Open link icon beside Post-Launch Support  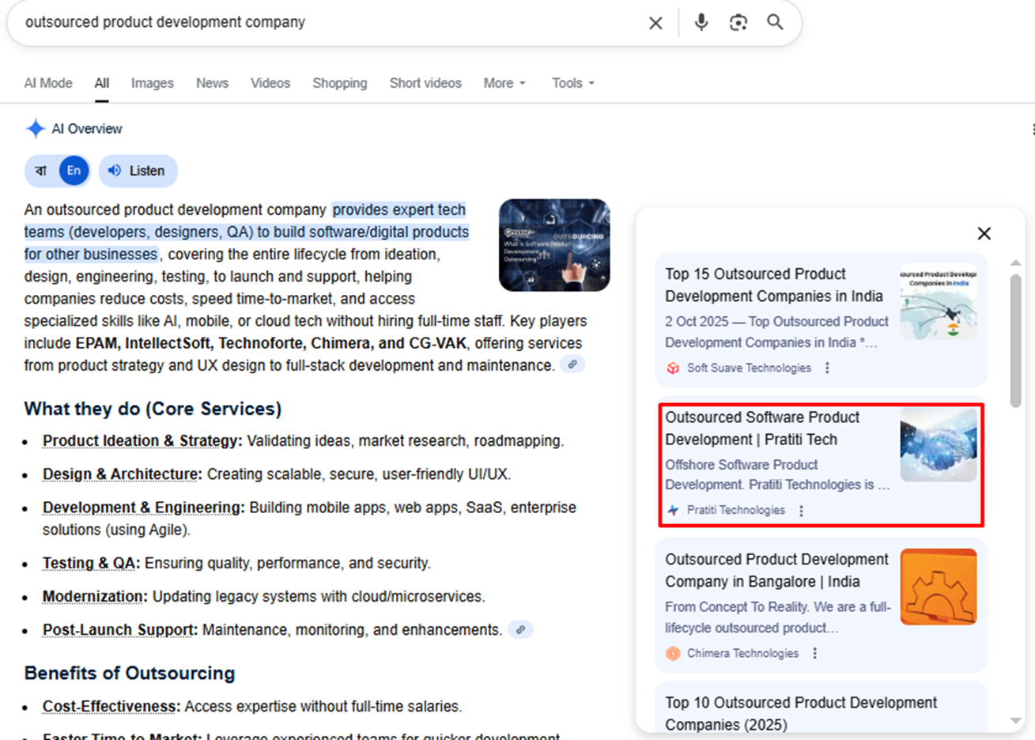(x=519, y=630)
